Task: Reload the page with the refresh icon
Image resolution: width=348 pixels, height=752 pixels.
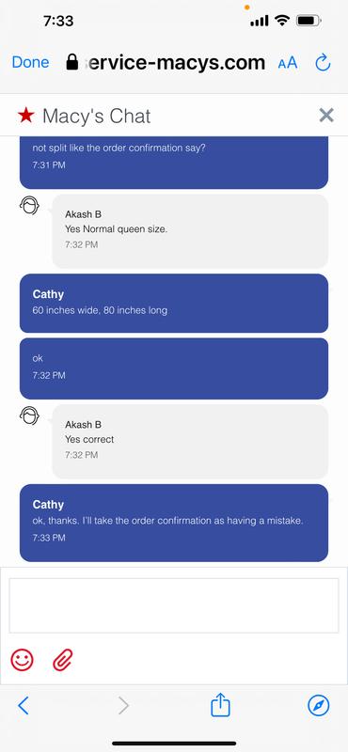Action: (x=323, y=62)
